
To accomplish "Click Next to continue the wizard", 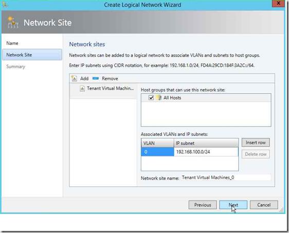I will tap(233, 205).
